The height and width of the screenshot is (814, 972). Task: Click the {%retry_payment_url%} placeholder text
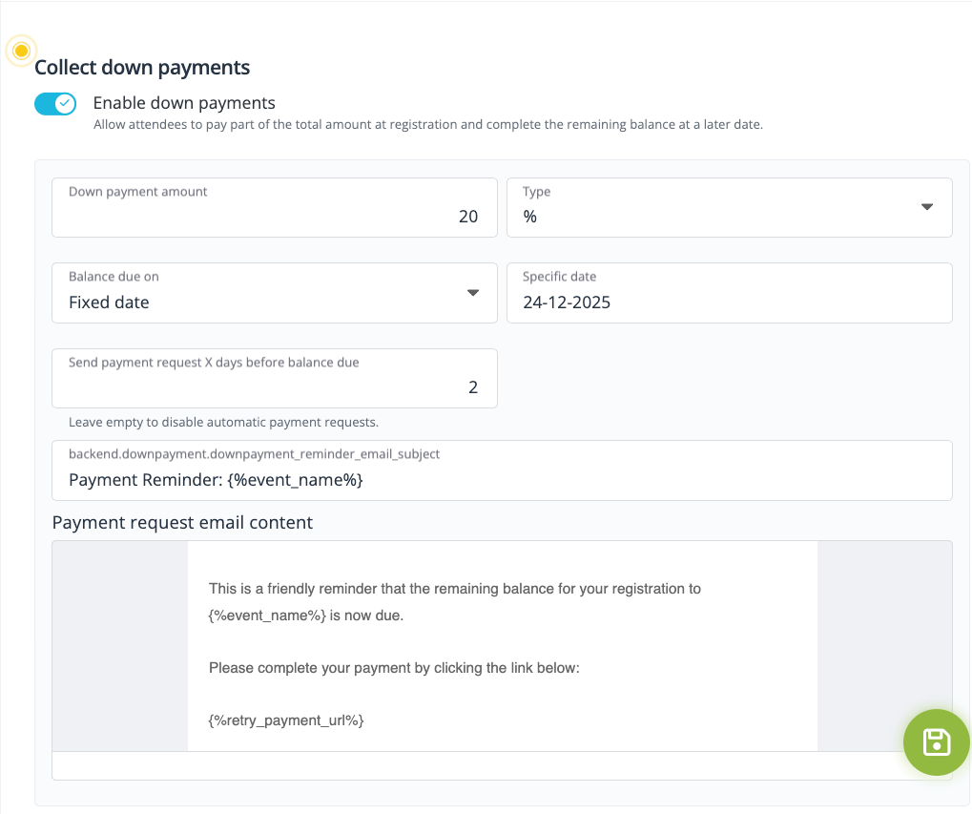pyautogui.click(x=286, y=720)
